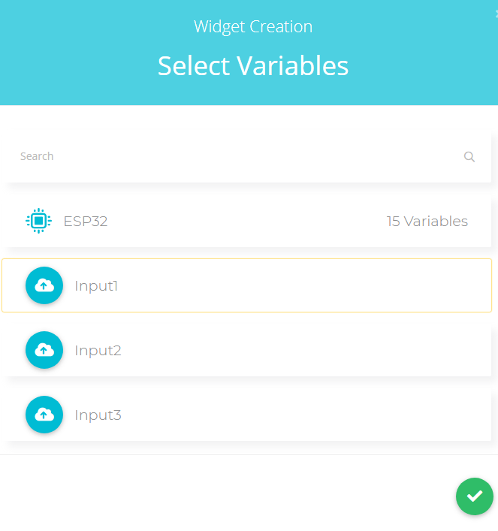Collapse the ESP32 device name
The image size is (498, 531).
click(x=86, y=222)
